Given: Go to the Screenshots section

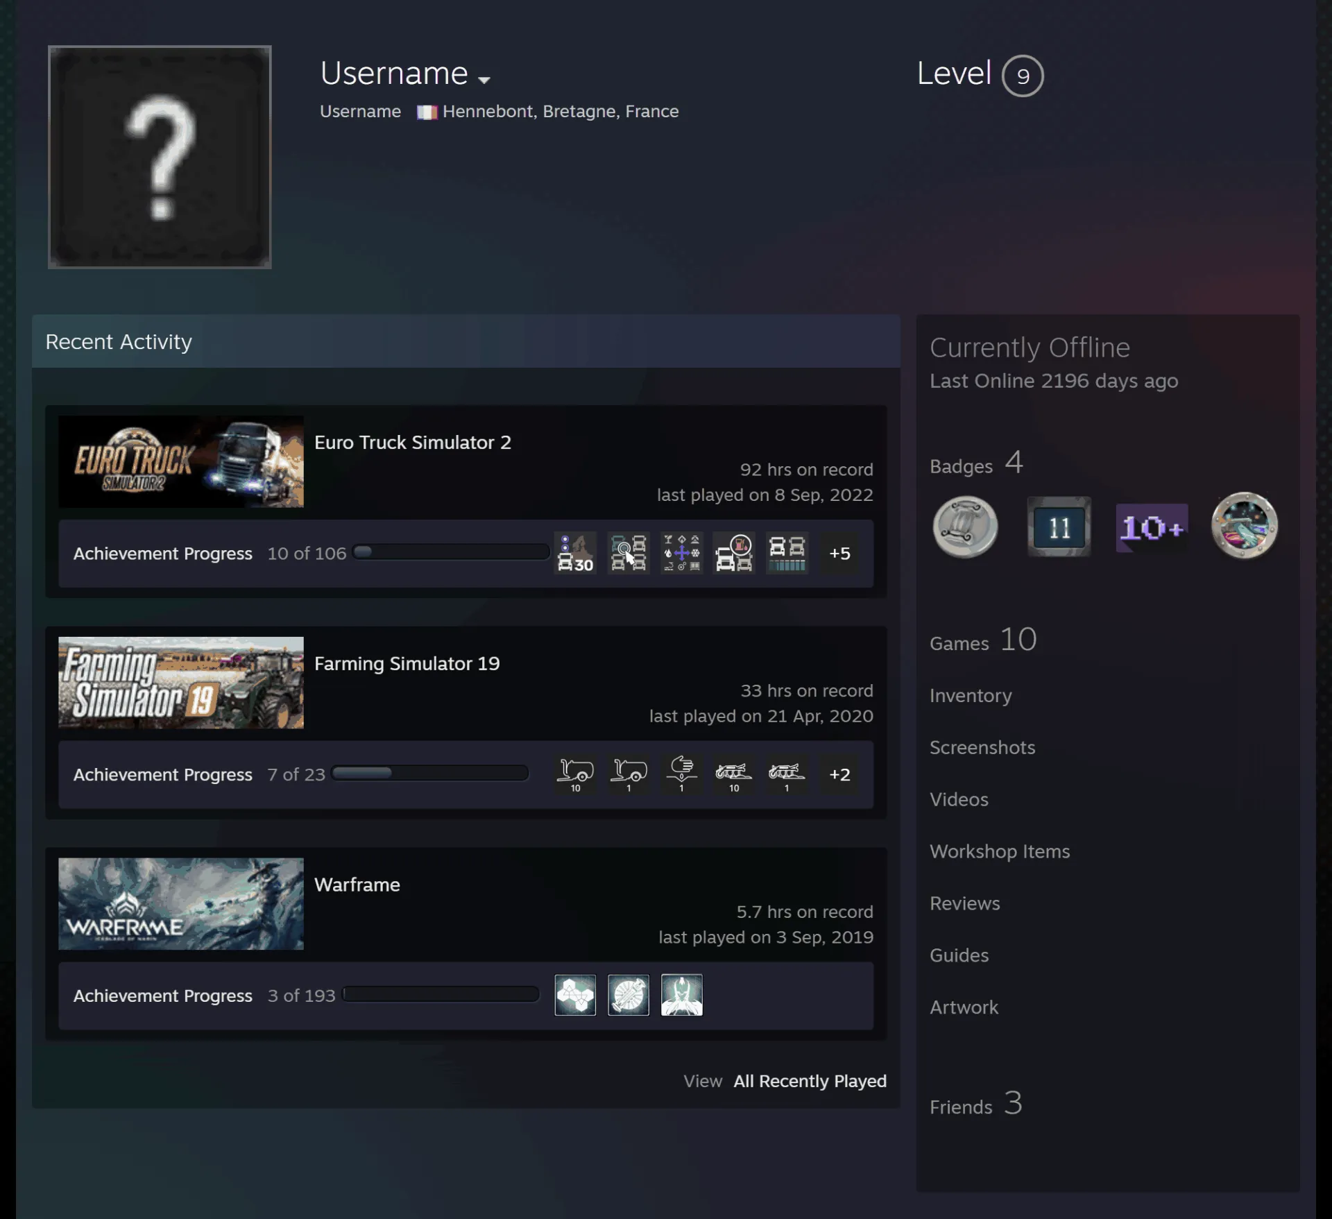Looking at the screenshot, I should coord(982,747).
